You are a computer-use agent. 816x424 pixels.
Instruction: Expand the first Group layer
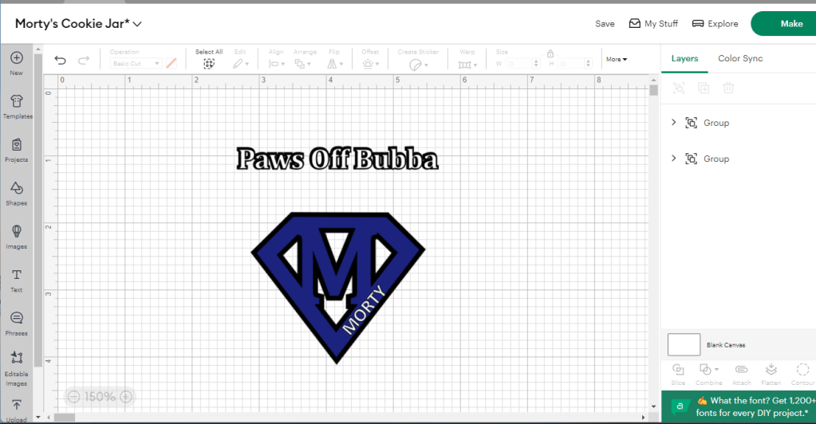[674, 123]
